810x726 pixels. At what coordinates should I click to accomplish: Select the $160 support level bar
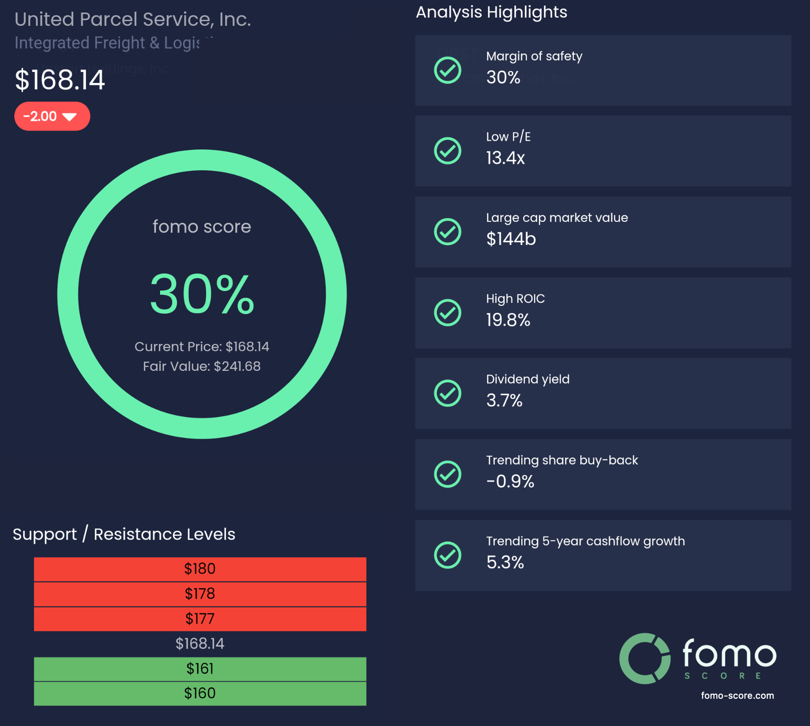(x=200, y=693)
